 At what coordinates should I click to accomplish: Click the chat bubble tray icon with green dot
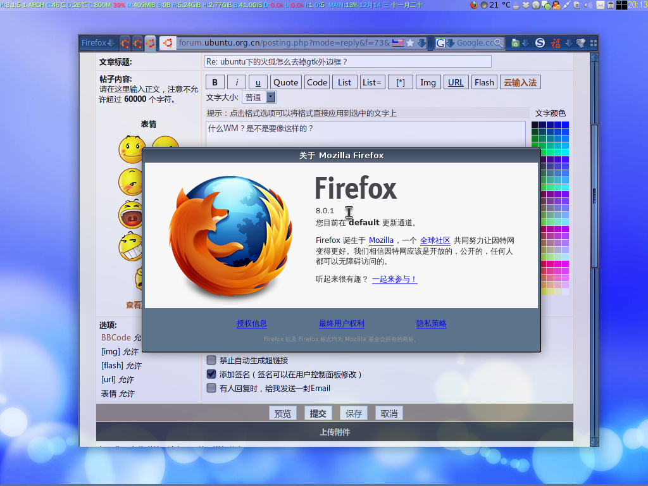point(546,5)
